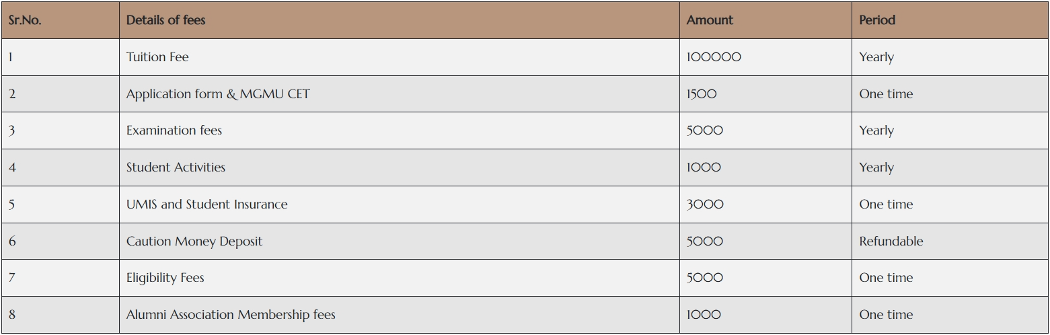Click the Refundable period cell
This screenshot has height=335, width=1050.
click(x=950, y=241)
